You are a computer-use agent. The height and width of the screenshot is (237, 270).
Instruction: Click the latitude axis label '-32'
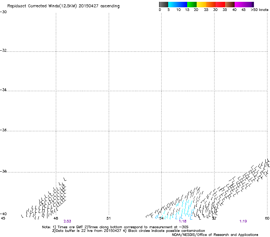[3, 50]
